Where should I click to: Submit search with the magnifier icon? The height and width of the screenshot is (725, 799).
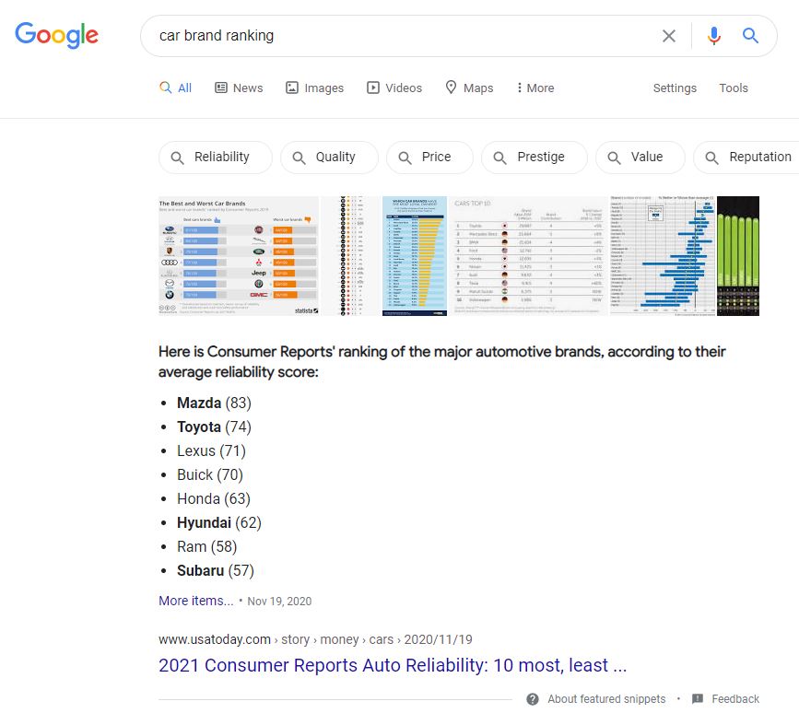[750, 36]
